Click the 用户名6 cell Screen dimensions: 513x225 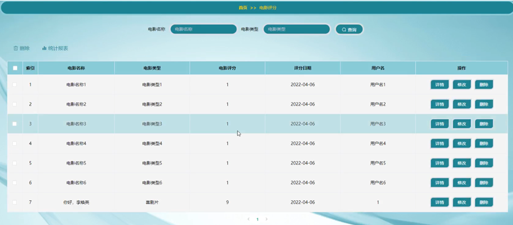tap(378, 183)
